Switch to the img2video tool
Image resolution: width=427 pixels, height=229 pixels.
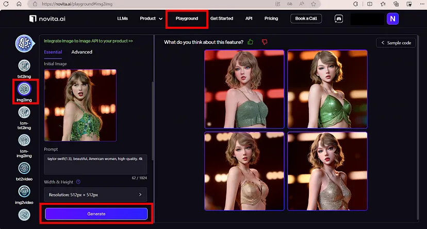[24, 192]
